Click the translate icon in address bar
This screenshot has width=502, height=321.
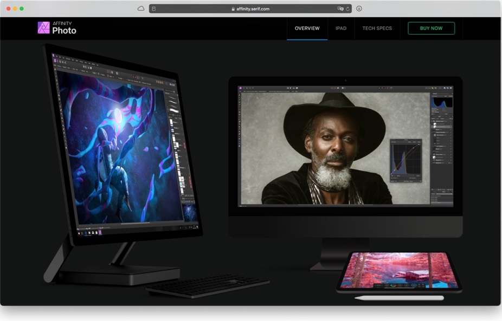coord(340,9)
